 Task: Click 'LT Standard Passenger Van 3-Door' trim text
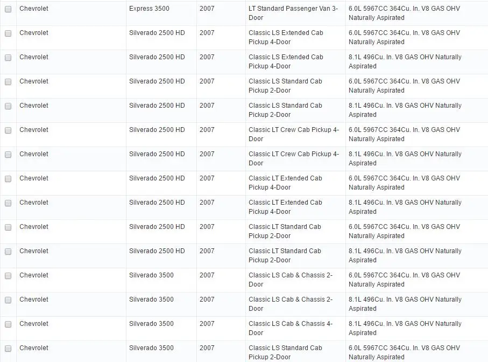coord(293,13)
